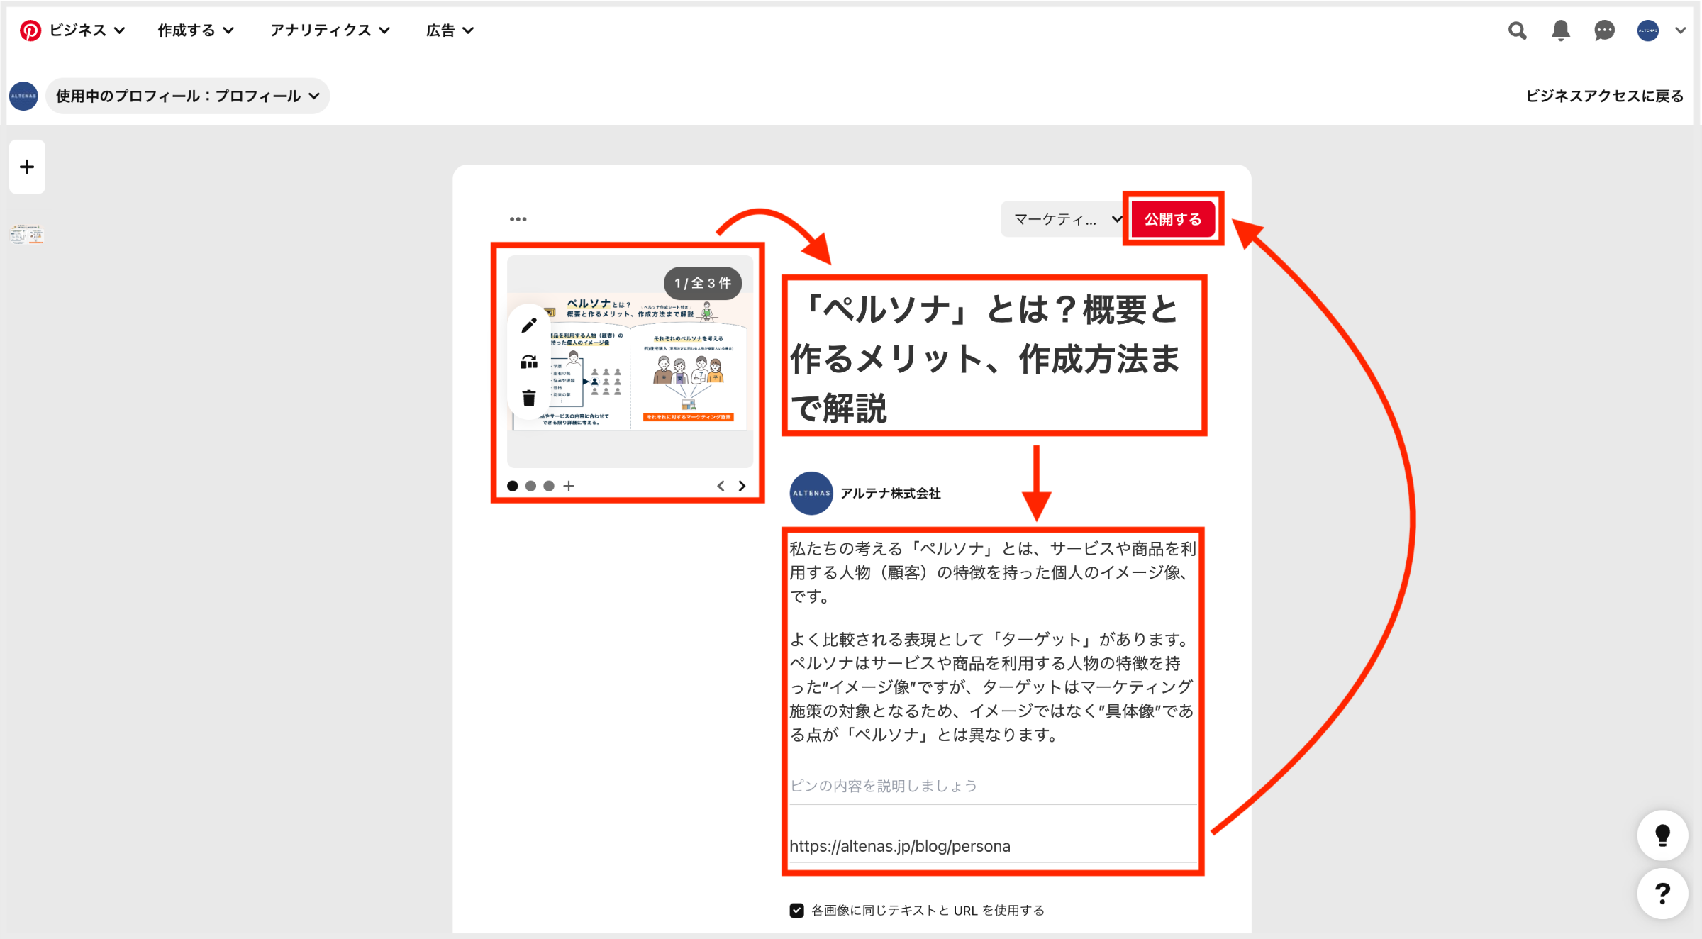
Task: Go to next image arrow
Action: pyautogui.click(x=742, y=486)
